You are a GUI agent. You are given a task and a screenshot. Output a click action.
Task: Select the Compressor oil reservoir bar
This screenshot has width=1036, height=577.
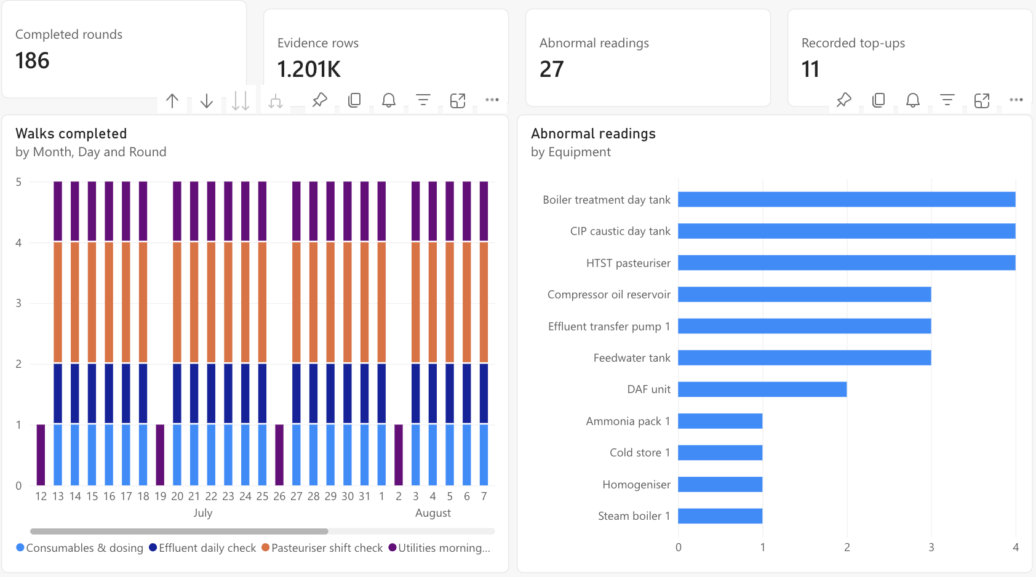(x=805, y=294)
